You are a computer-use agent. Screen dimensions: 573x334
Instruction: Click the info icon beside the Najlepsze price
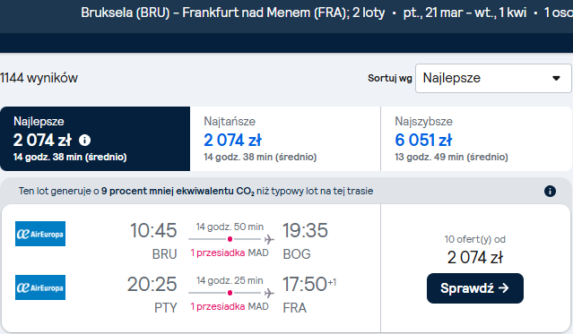(85, 141)
